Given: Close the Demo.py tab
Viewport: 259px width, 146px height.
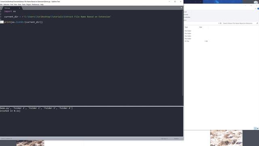Looking at the screenshot, I should [19, 8].
